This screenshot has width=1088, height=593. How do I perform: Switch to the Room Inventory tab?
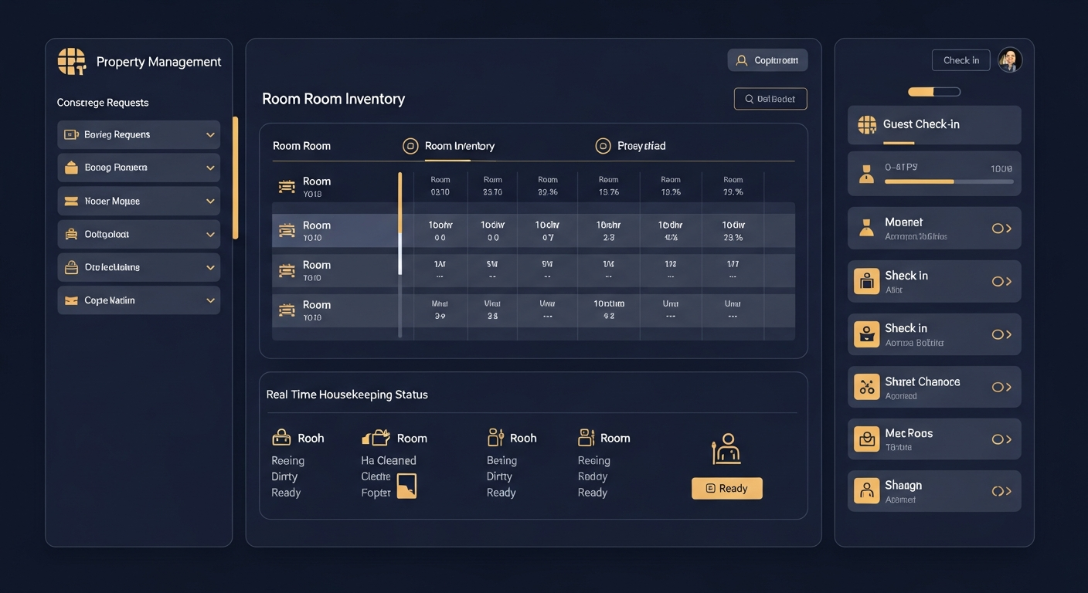pos(459,146)
